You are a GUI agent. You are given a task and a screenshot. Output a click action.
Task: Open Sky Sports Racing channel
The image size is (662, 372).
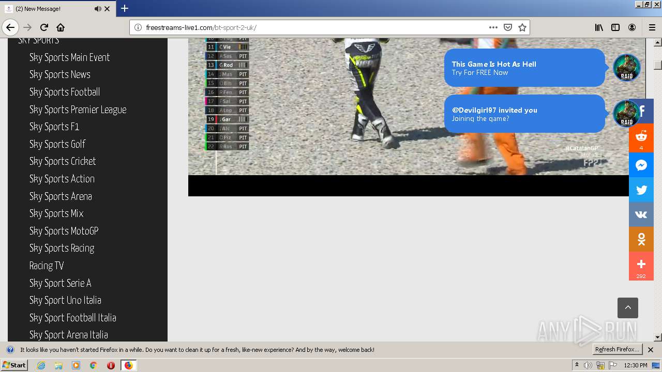click(62, 248)
